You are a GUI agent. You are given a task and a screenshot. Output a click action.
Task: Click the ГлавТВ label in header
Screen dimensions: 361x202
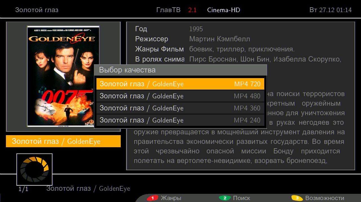[168, 10]
